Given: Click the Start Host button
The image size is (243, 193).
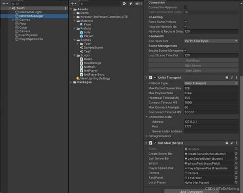Looking at the screenshot, I should tap(193, 60).
